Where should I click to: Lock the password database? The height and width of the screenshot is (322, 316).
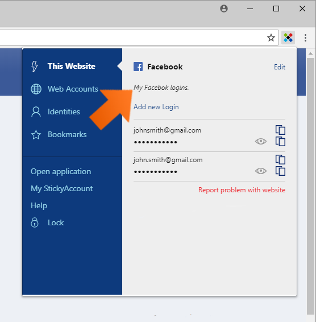coord(56,222)
